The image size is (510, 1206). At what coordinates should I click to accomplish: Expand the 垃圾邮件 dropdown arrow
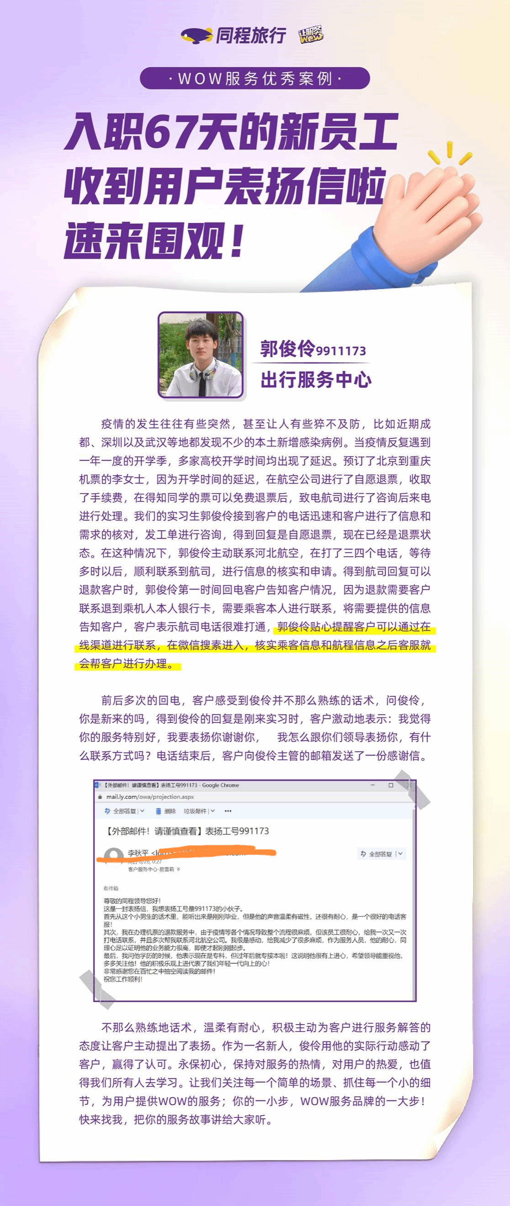click(212, 811)
